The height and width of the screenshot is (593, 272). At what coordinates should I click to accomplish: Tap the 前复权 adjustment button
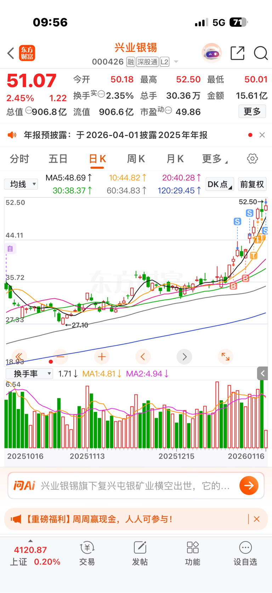pos(252,184)
